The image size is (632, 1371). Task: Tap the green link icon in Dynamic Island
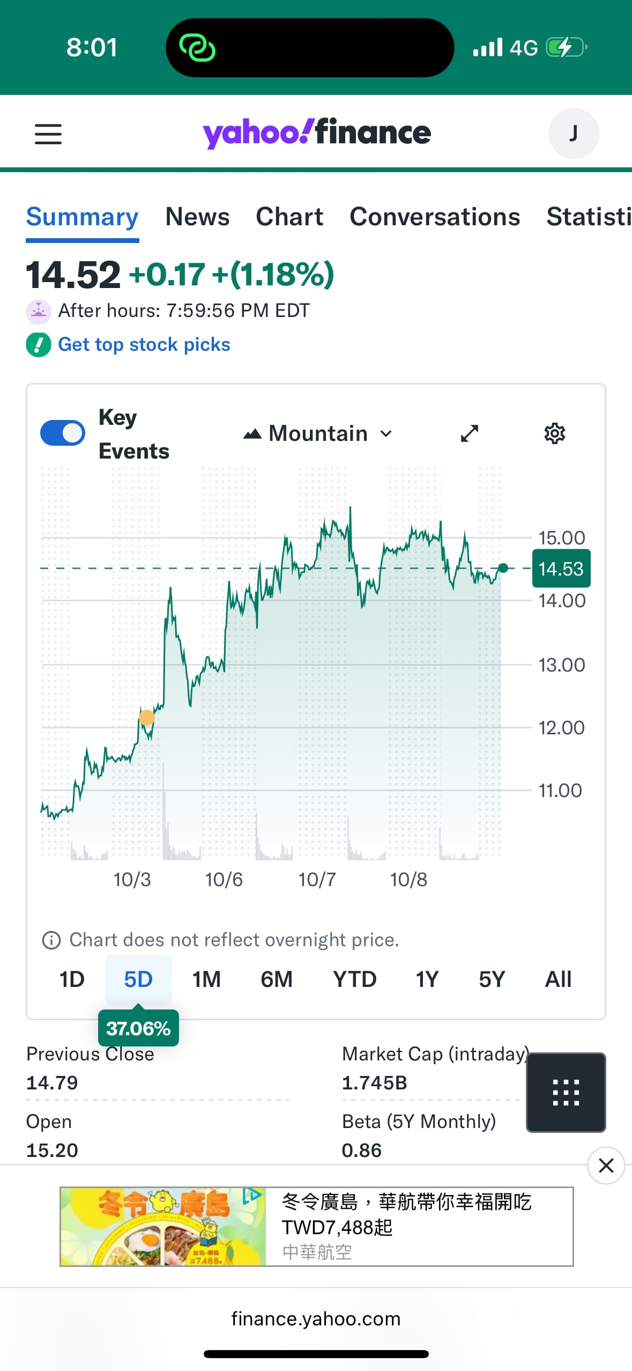pos(197,48)
